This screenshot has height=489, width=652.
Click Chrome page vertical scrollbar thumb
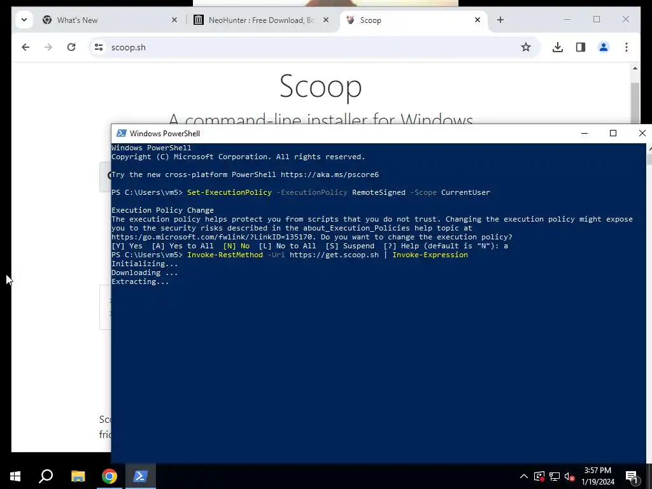635,102
